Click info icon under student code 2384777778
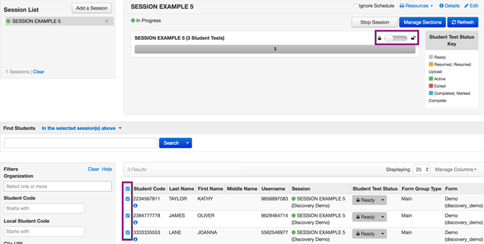This screenshot has height=244, width=484. point(136,223)
